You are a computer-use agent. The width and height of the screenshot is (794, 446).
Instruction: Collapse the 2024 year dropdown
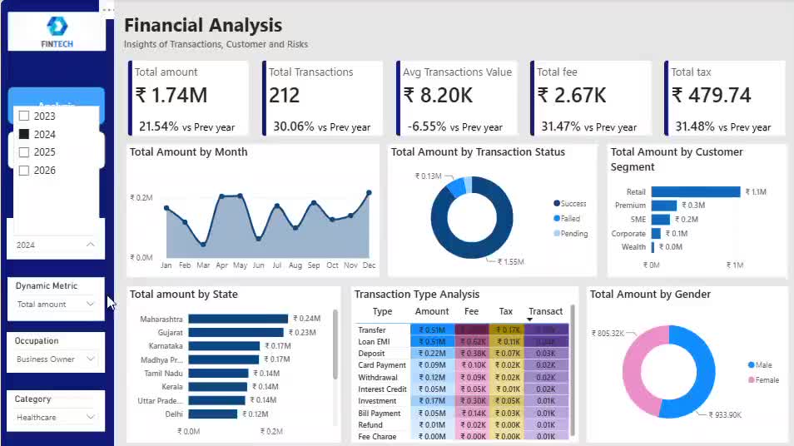coord(90,245)
